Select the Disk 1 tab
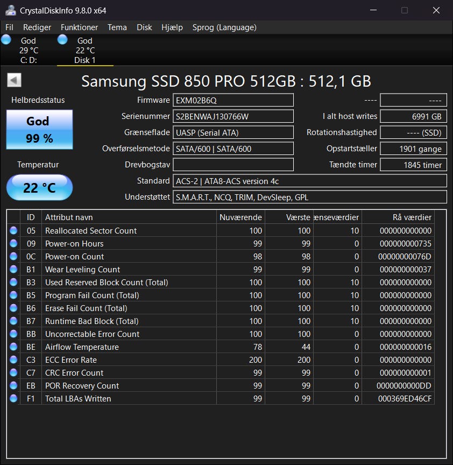Image resolution: width=453 pixels, height=465 pixels. click(x=85, y=51)
